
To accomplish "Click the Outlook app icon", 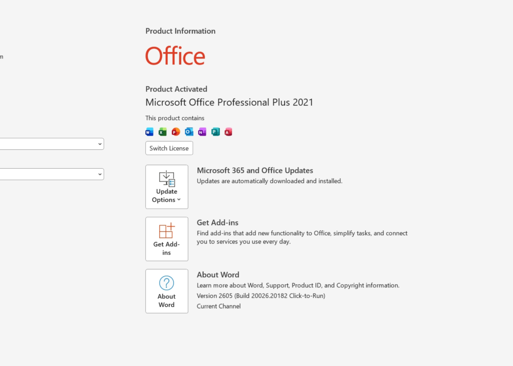I will point(189,132).
